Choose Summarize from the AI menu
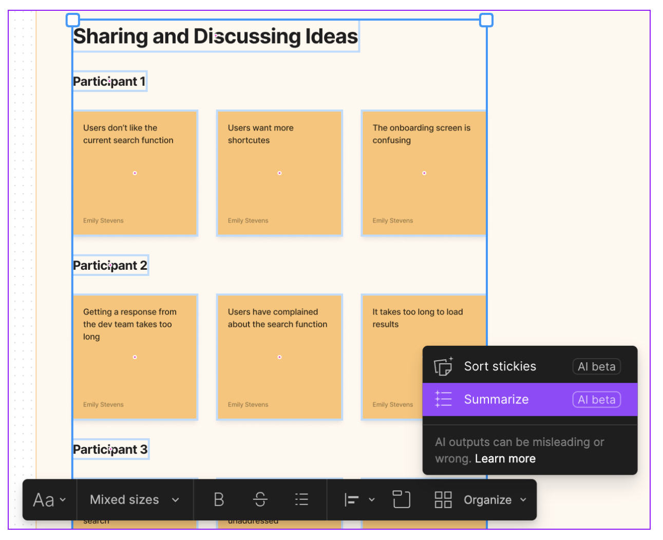The height and width of the screenshot is (540, 663). tap(496, 399)
